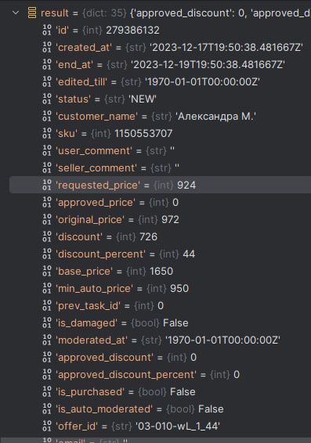Select the 'approved_discount' variable name
Viewport: 311px width, 443px height.
[105, 358]
